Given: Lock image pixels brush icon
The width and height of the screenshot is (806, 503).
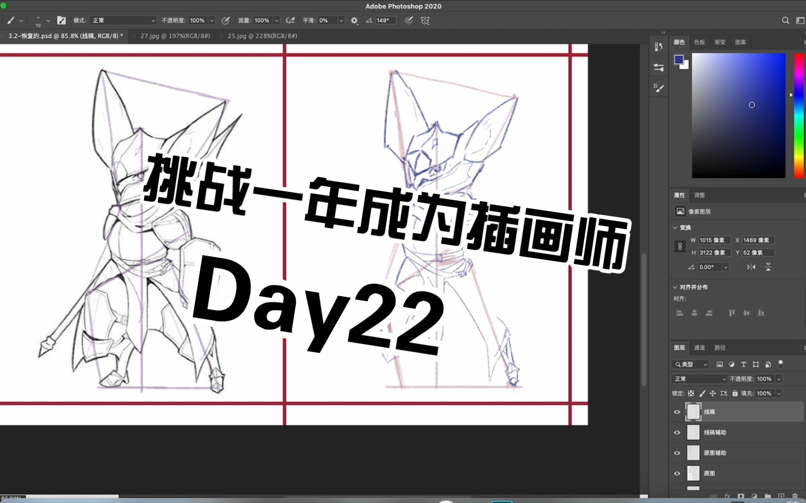Looking at the screenshot, I should 702,394.
